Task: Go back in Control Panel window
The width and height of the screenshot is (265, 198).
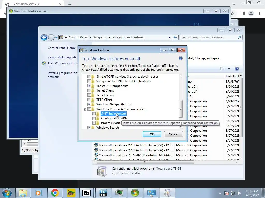Action: click(44, 37)
